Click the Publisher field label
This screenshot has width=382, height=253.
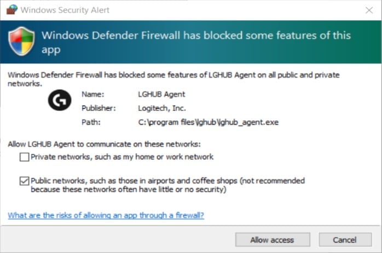[97, 108]
